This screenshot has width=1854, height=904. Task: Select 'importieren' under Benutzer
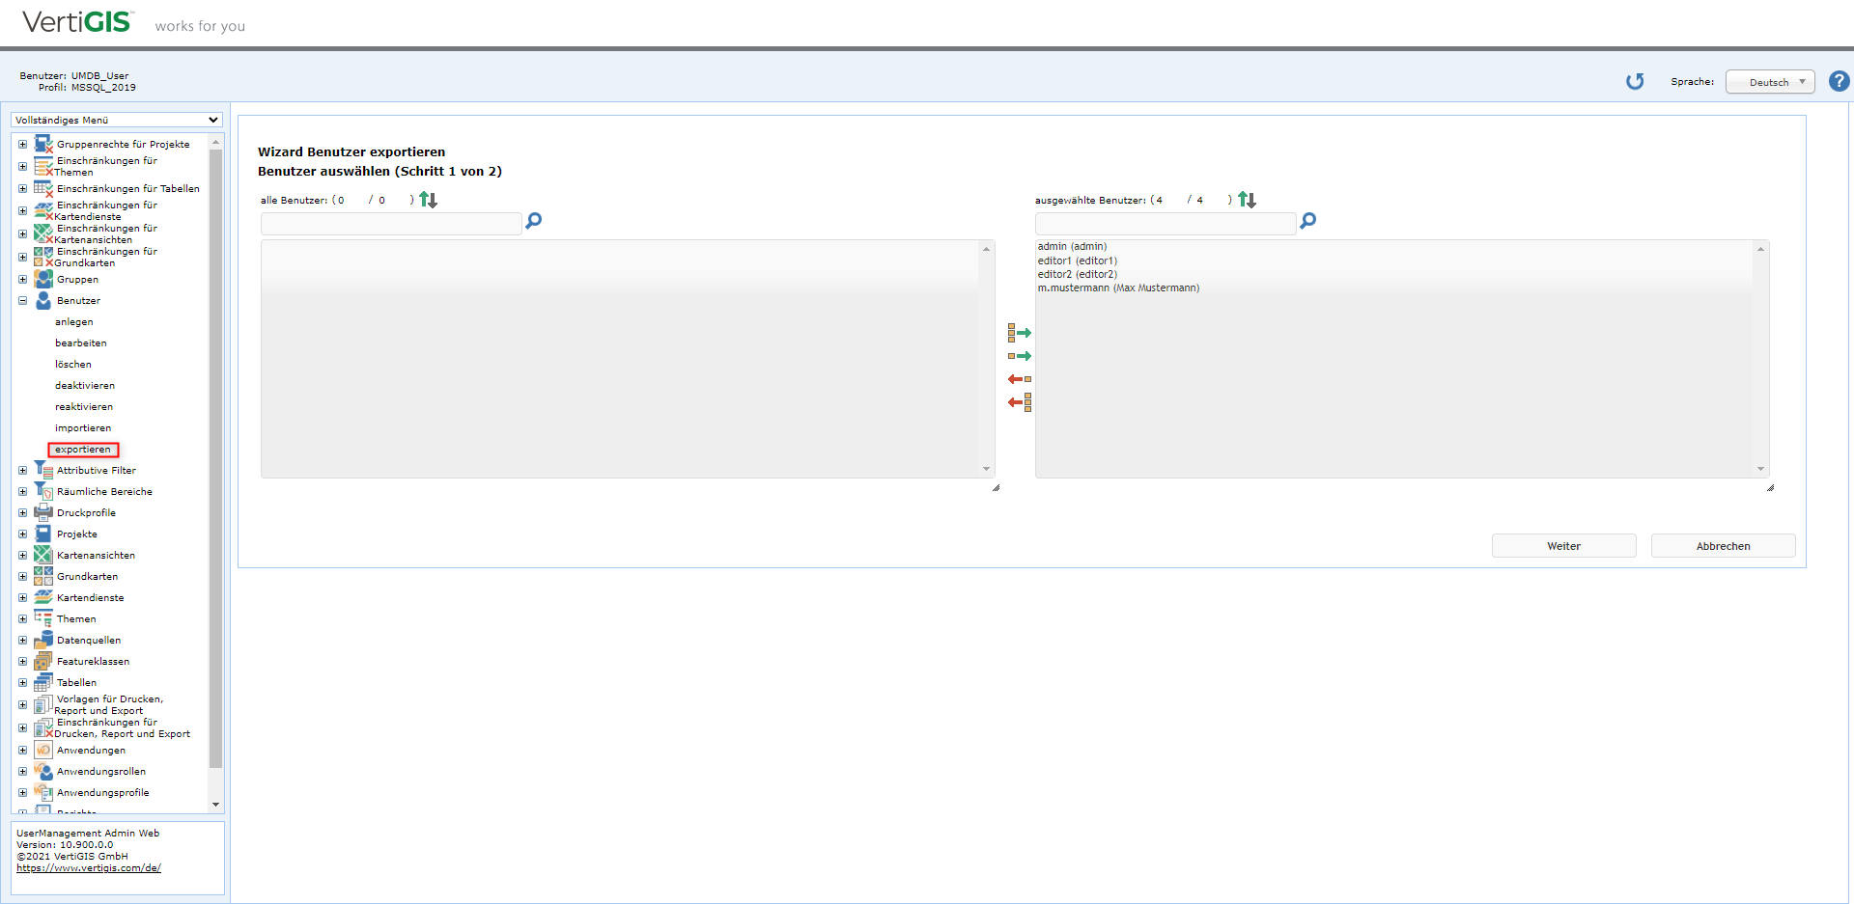[x=83, y=427]
